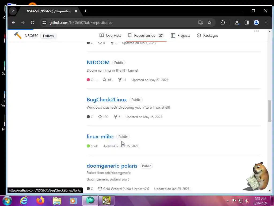Click the page vertical scrollbar thumb

coord(269,111)
